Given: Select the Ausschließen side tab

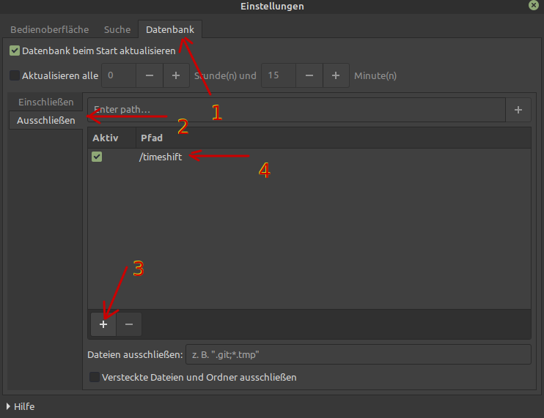Looking at the screenshot, I should (x=45, y=120).
